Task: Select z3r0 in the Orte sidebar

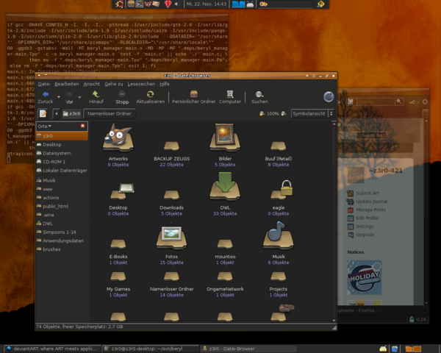Action: [62, 135]
